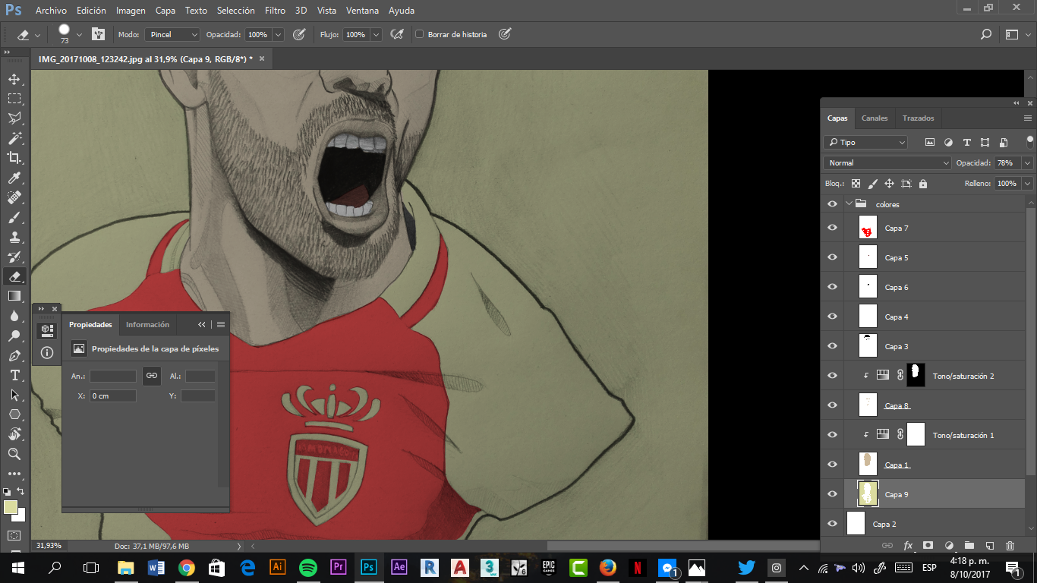Switch to the Trazados tab
This screenshot has width=1037, height=583.
coord(918,118)
